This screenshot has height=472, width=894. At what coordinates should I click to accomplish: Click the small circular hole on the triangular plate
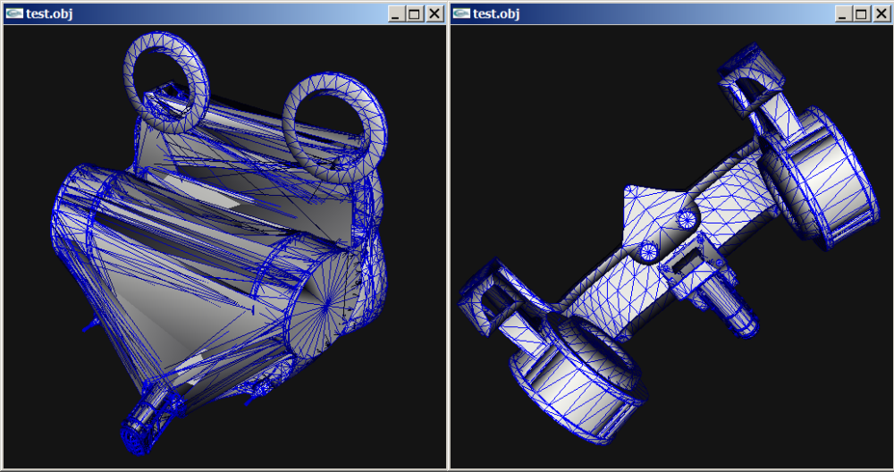pyautogui.click(x=688, y=217)
